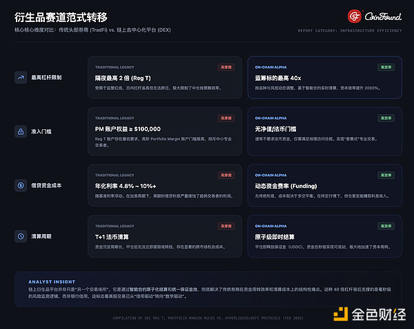Select the 隔夜最高 2 倍 (Reg T) heading
Image resolution: width=414 pixels, height=329 pixels.
point(123,78)
